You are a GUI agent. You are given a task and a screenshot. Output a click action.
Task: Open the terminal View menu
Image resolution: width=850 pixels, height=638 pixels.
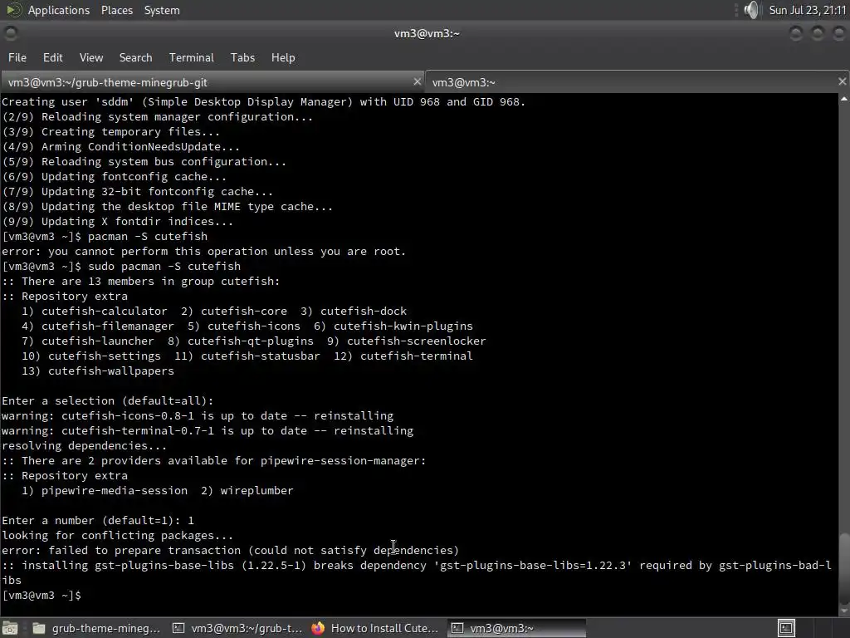tap(91, 57)
